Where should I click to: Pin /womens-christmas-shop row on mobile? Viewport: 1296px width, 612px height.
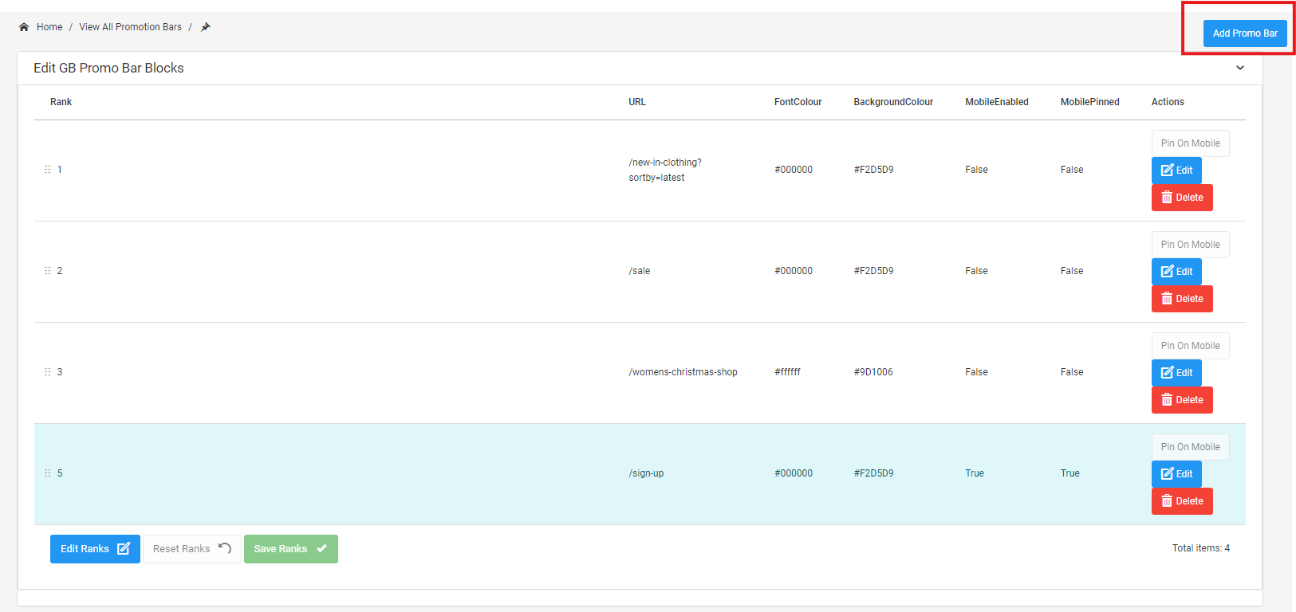click(x=1190, y=346)
